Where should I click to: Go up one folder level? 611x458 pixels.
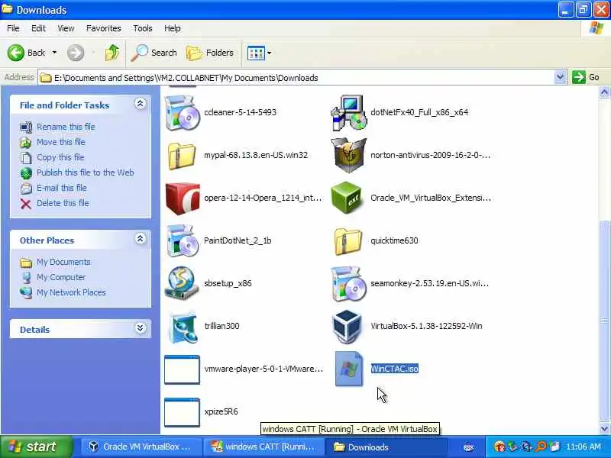tap(112, 53)
